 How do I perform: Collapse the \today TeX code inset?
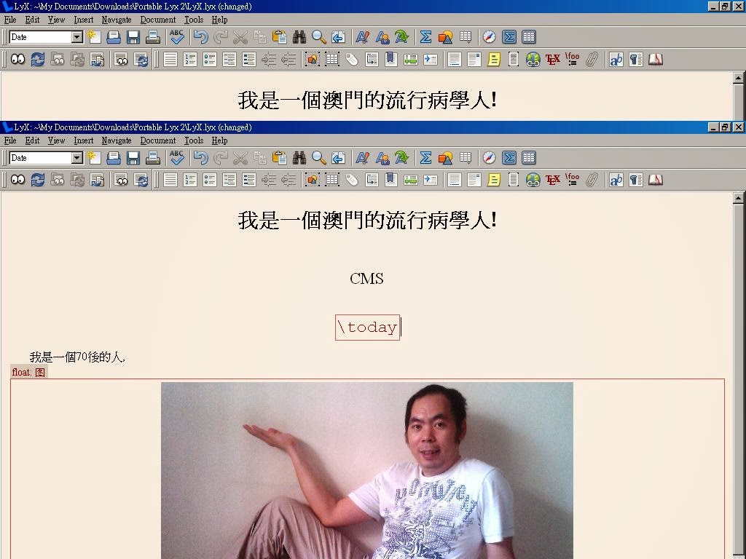(x=367, y=328)
